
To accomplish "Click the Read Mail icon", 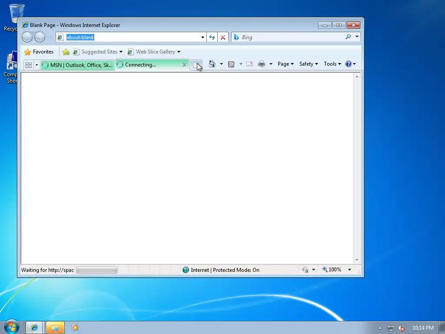I will coord(249,64).
